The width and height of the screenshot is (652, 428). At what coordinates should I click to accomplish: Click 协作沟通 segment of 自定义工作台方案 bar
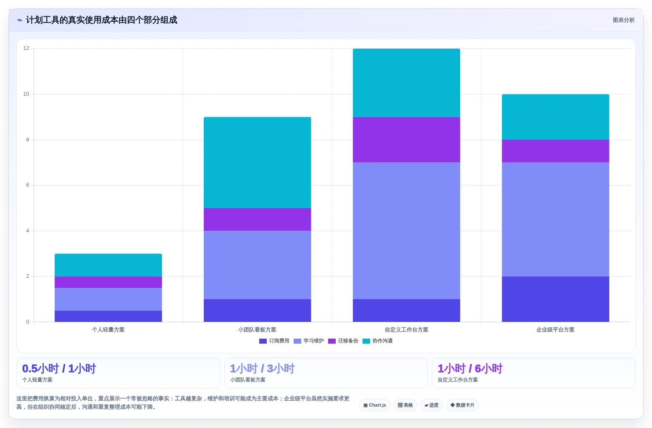[x=407, y=83]
